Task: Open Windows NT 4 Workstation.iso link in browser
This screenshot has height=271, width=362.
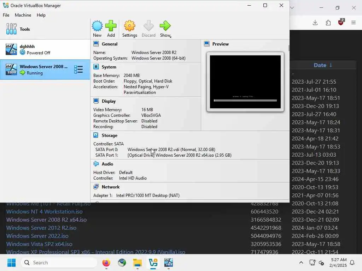Action: point(44,212)
